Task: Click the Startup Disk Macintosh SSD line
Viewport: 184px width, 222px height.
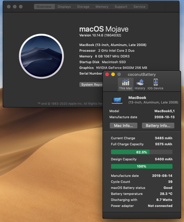Action: point(103,62)
